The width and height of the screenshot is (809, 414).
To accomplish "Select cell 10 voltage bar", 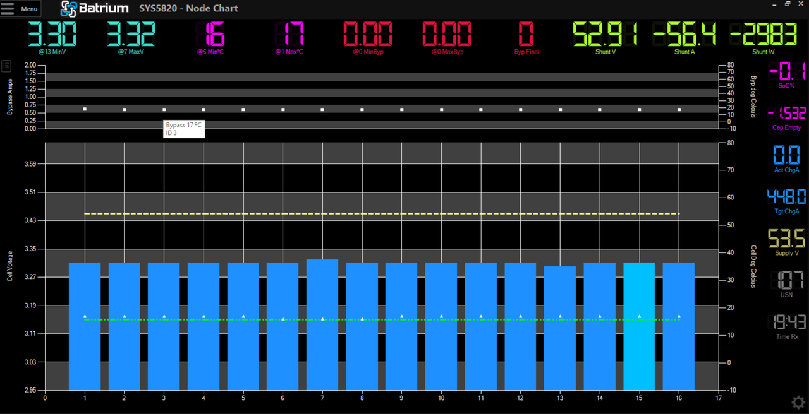I will pos(441,326).
